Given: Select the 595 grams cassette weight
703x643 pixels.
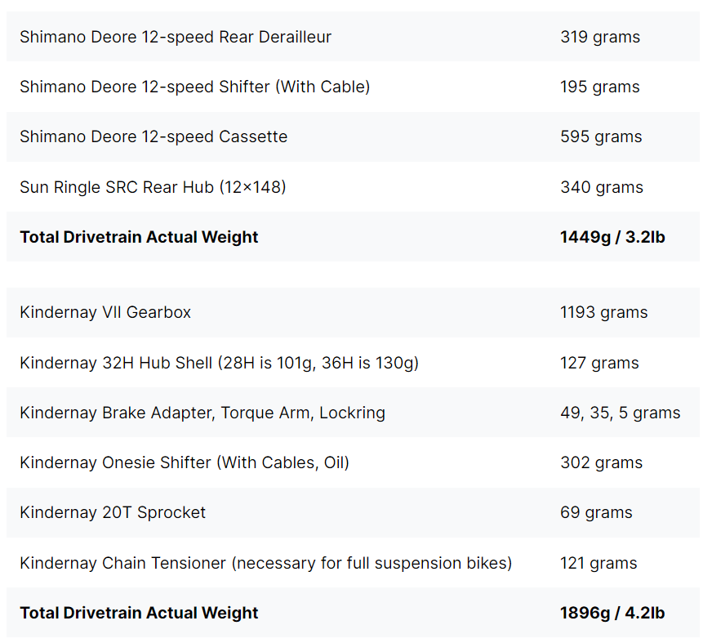Looking at the screenshot, I should click(x=601, y=136).
